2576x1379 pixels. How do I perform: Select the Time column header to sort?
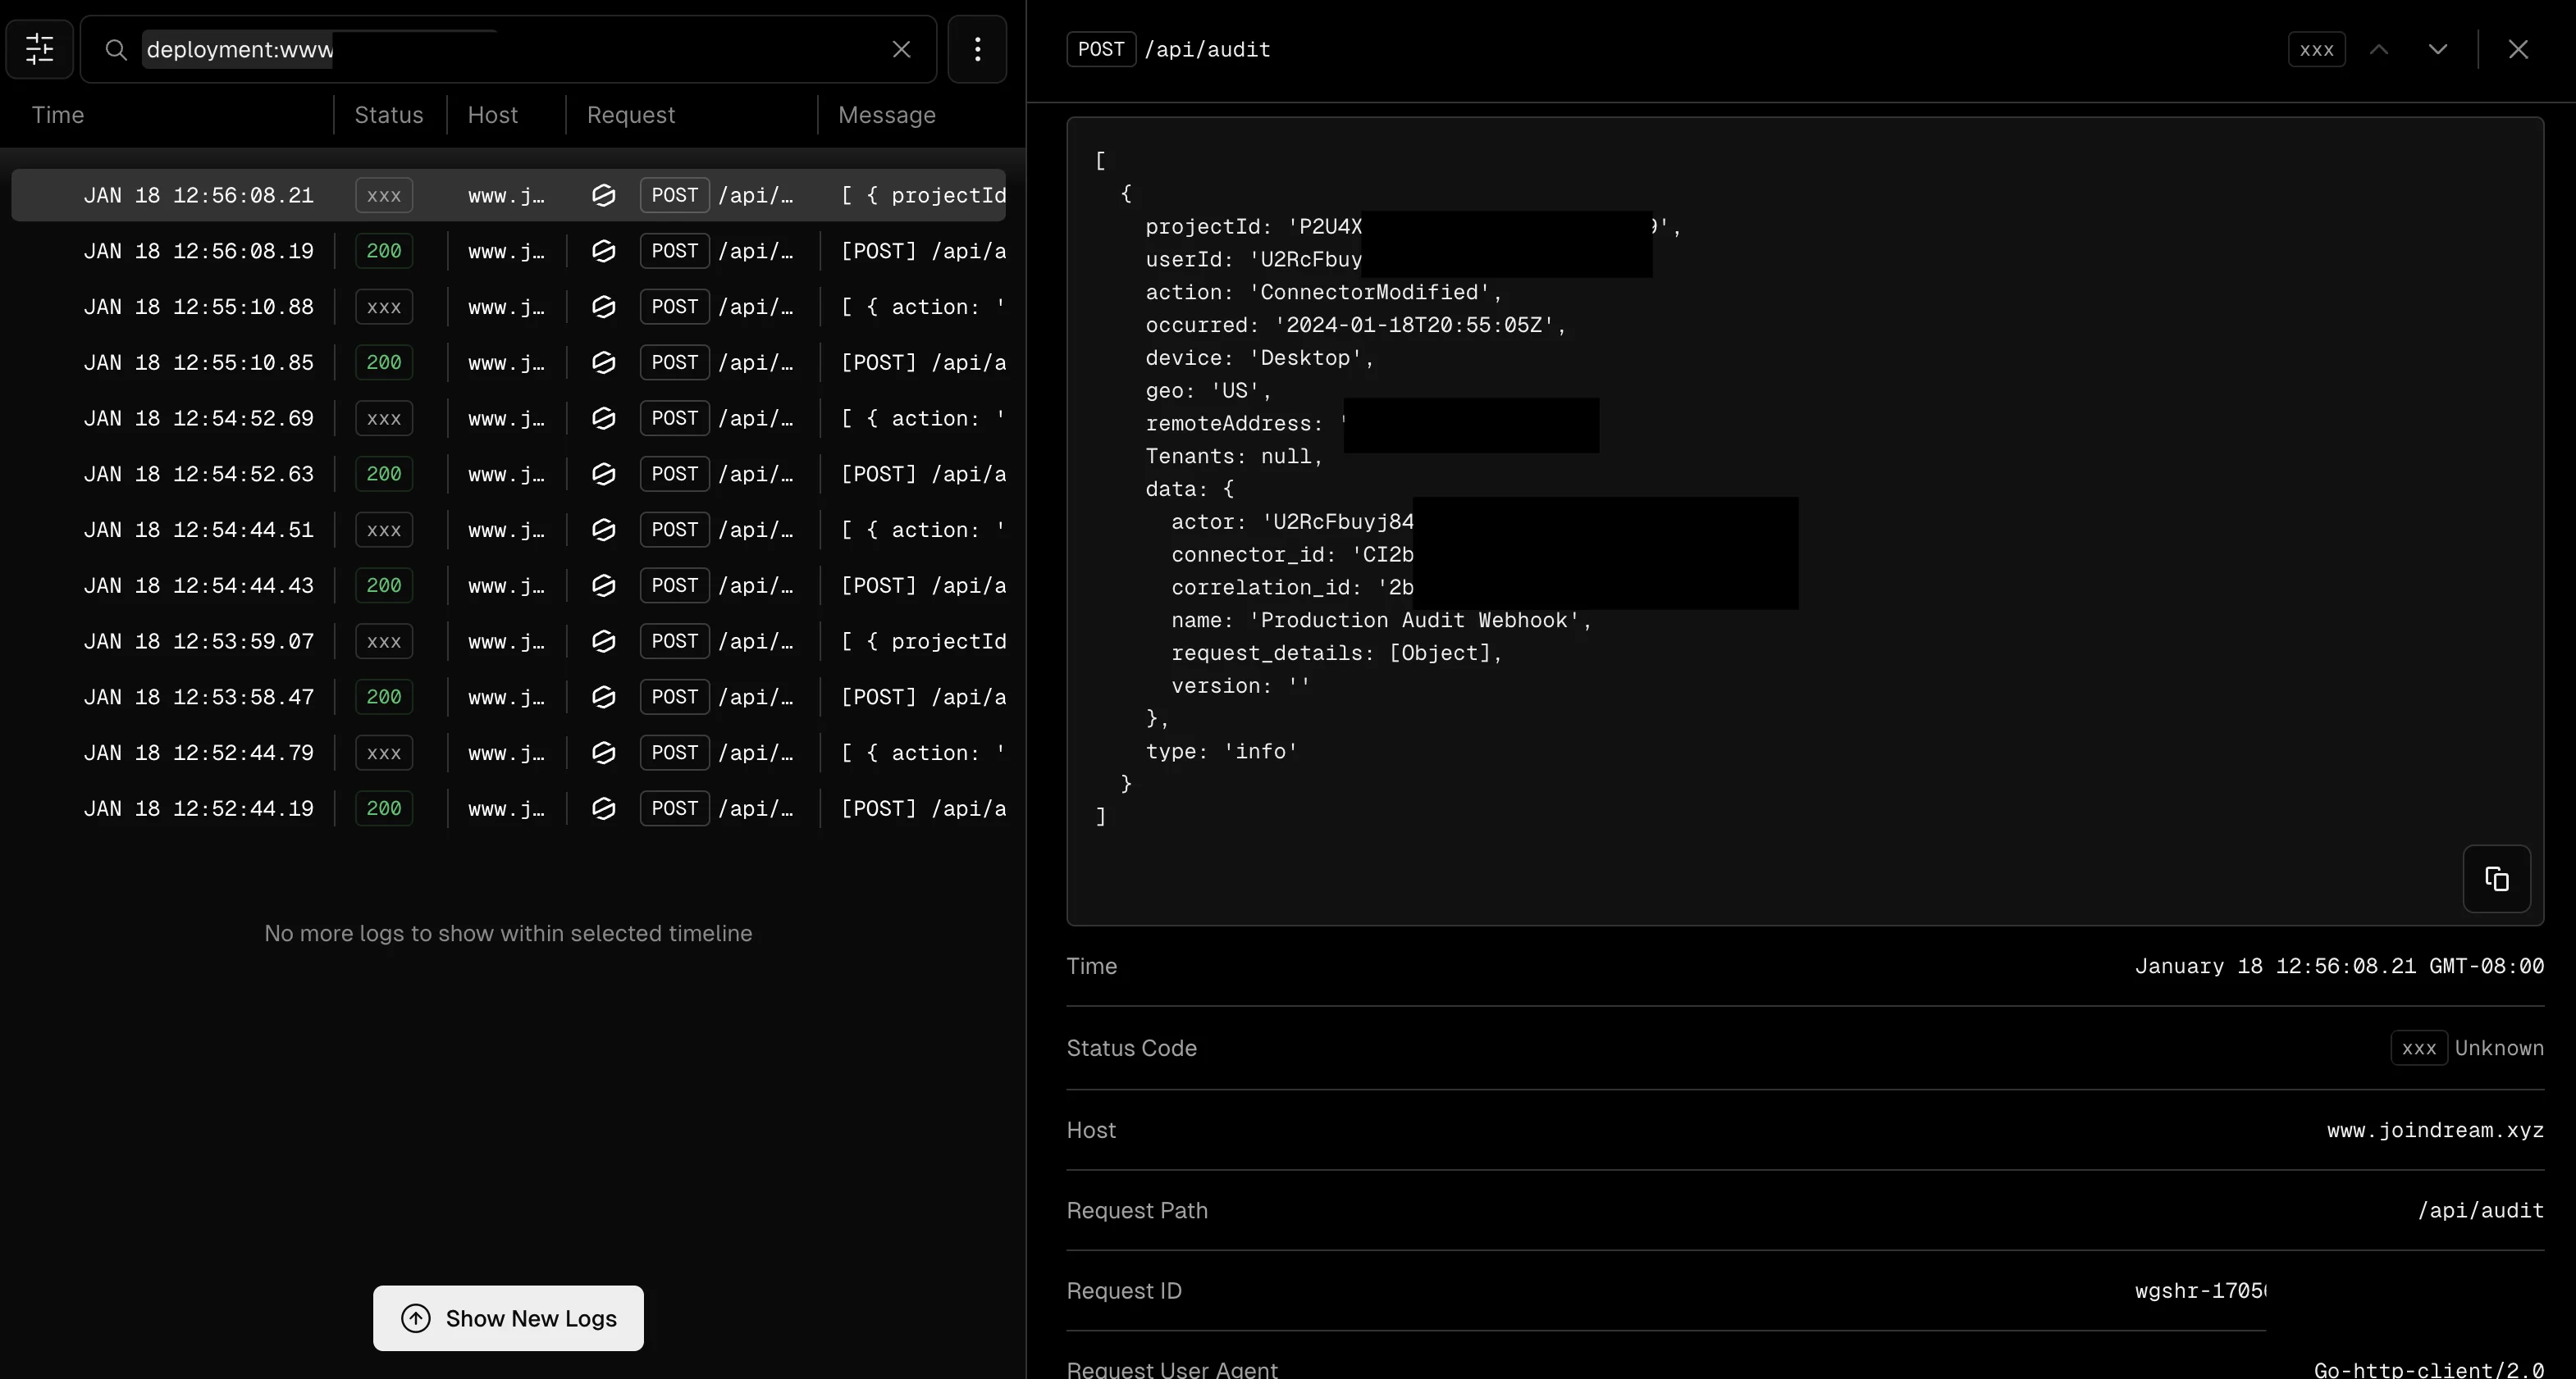[x=60, y=114]
